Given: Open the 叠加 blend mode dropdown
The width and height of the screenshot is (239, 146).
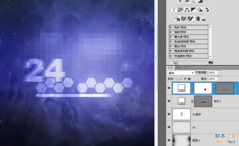Looking at the screenshot, I should click(181, 73).
